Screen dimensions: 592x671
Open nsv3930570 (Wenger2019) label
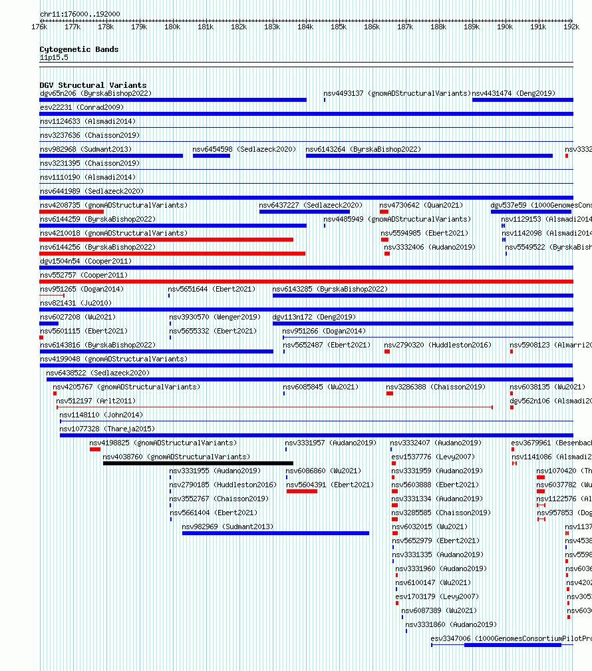tap(215, 317)
